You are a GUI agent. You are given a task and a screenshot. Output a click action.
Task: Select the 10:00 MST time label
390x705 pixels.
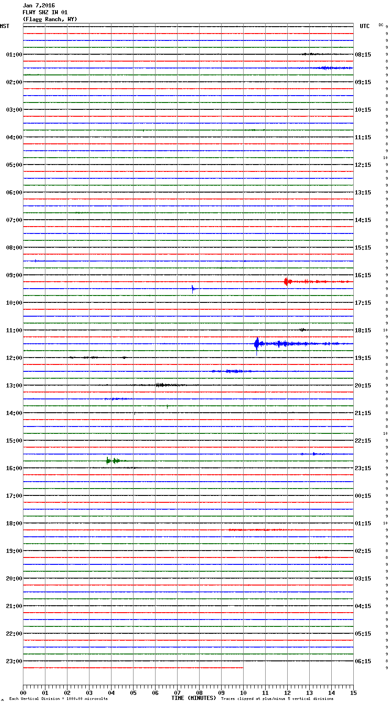(x=14, y=302)
